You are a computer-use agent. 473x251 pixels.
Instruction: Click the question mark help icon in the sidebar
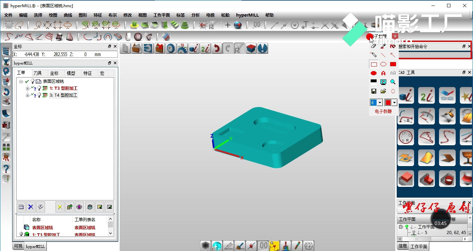point(6,169)
